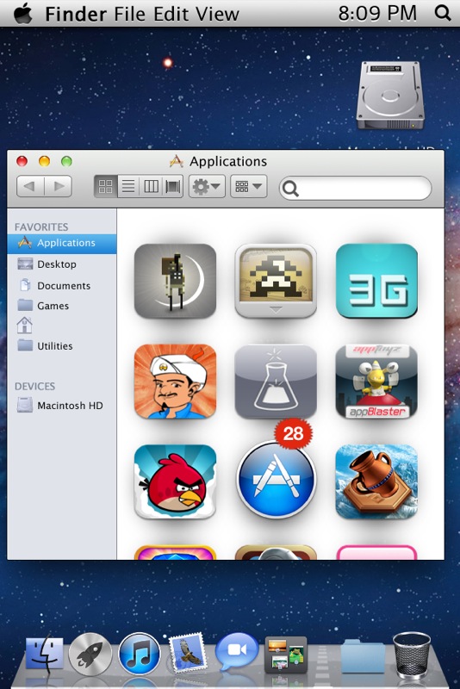The height and width of the screenshot is (689, 460).
Task: Open the appBlaster app icon
Action: [x=376, y=381]
